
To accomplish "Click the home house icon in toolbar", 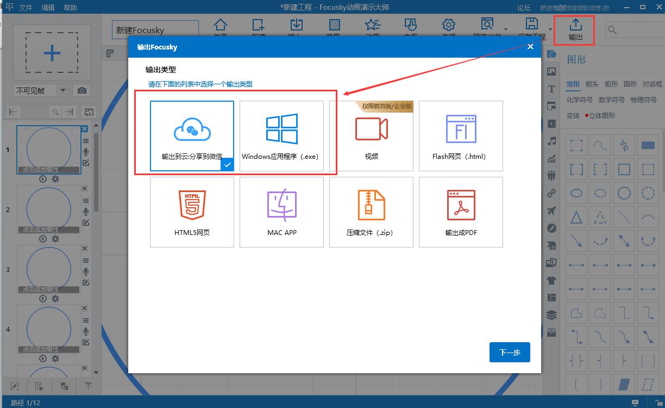I will click(220, 24).
